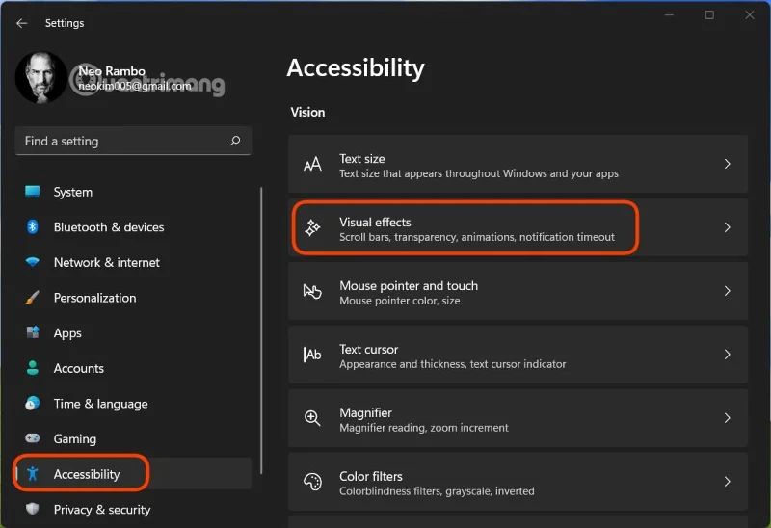Expand the Text cursor chevron
This screenshot has height=528, width=771.
tap(727, 354)
